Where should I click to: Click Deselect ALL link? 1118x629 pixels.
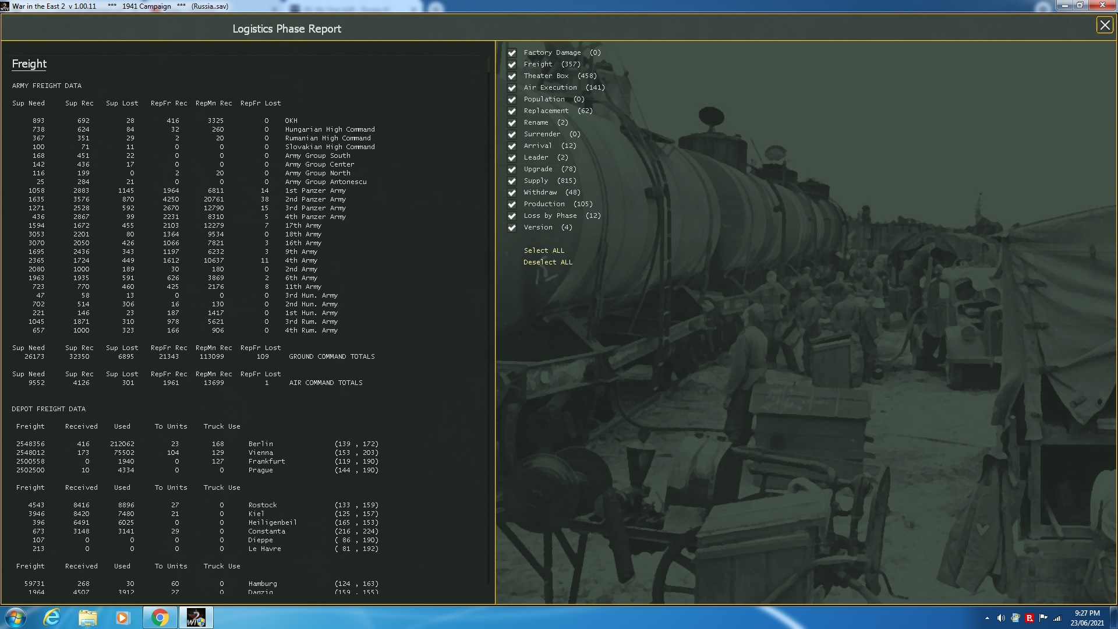pyautogui.click(x=547, y=262)
